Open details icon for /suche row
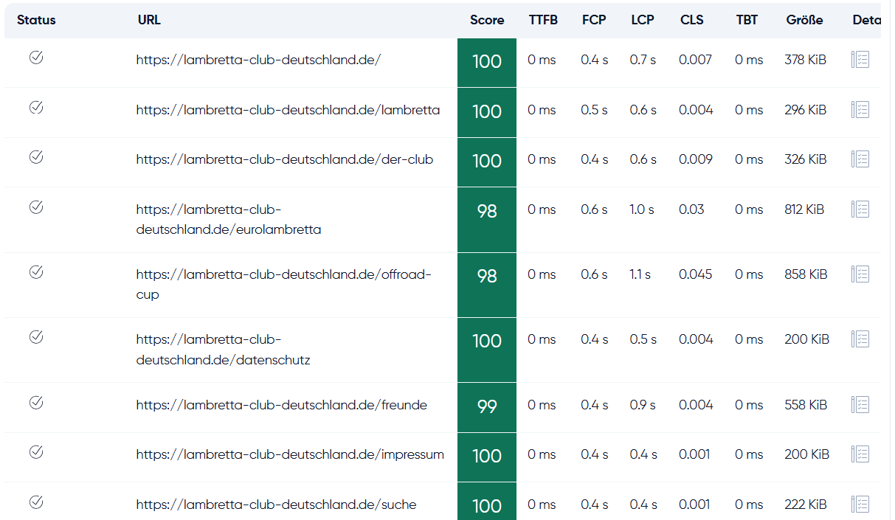 click(x=860, y=505)
